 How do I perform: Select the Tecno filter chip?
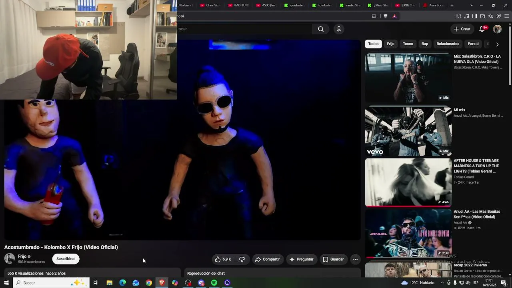pyautogui.click(x=408, y=44)
